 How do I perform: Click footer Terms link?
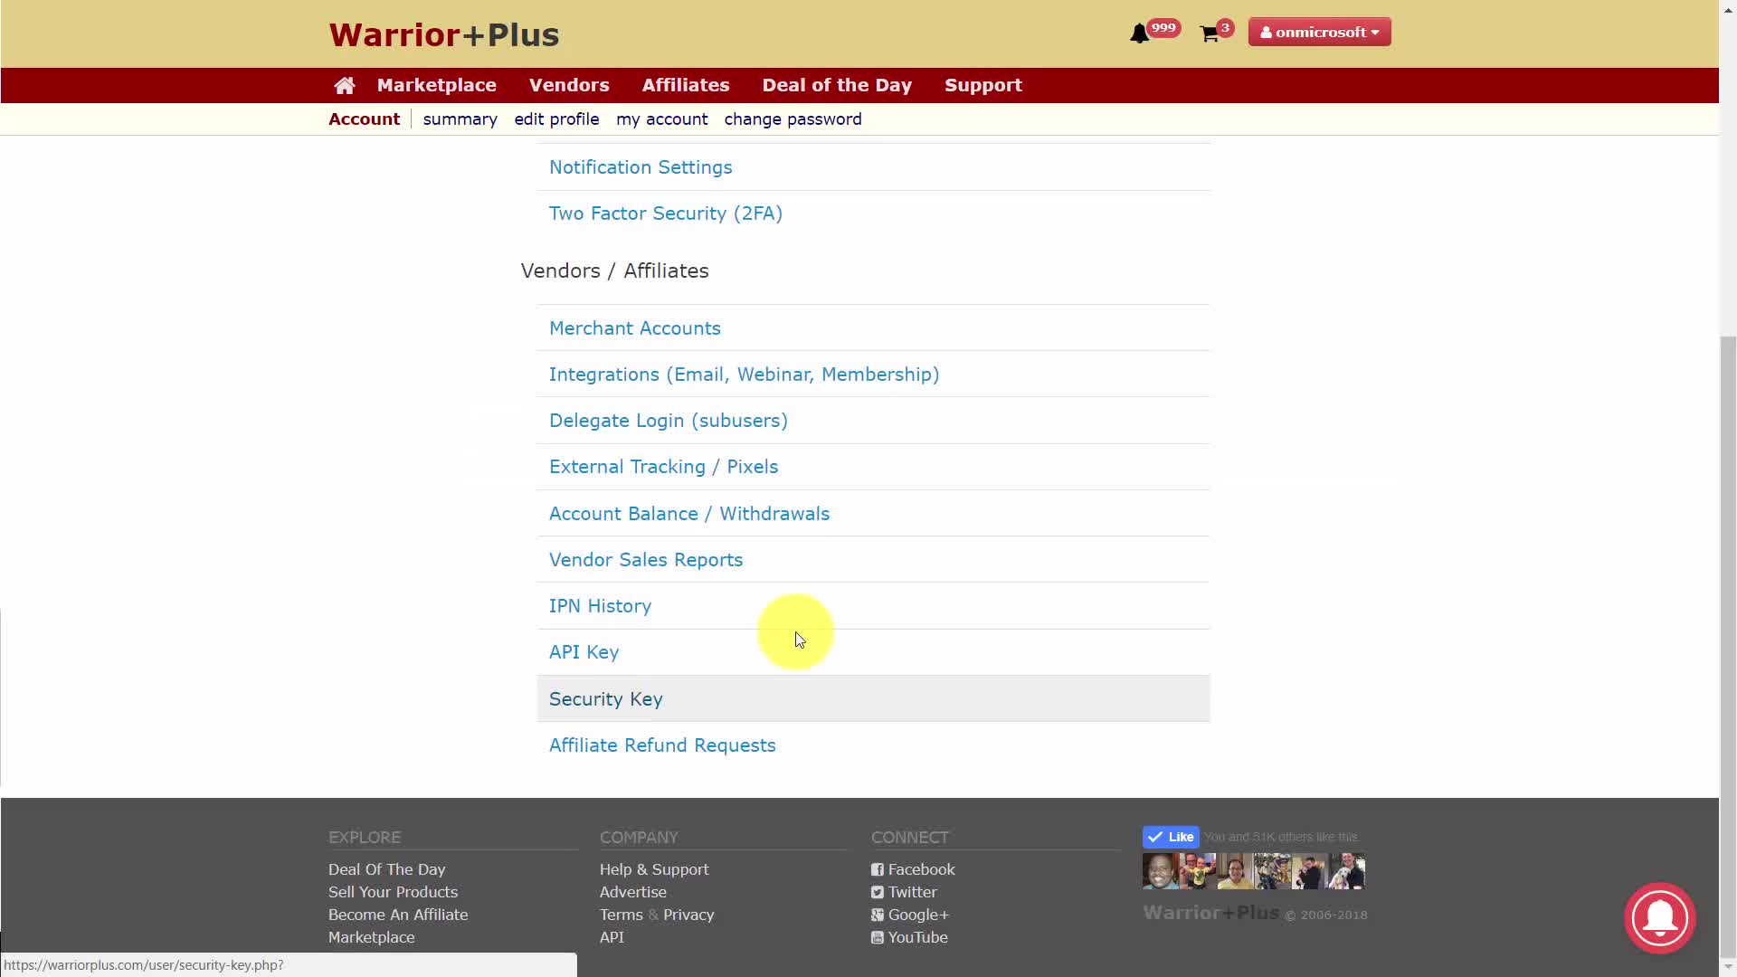pyautogui.click(x=621, y=915)
